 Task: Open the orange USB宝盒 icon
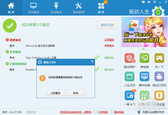(x=159, y=96)
